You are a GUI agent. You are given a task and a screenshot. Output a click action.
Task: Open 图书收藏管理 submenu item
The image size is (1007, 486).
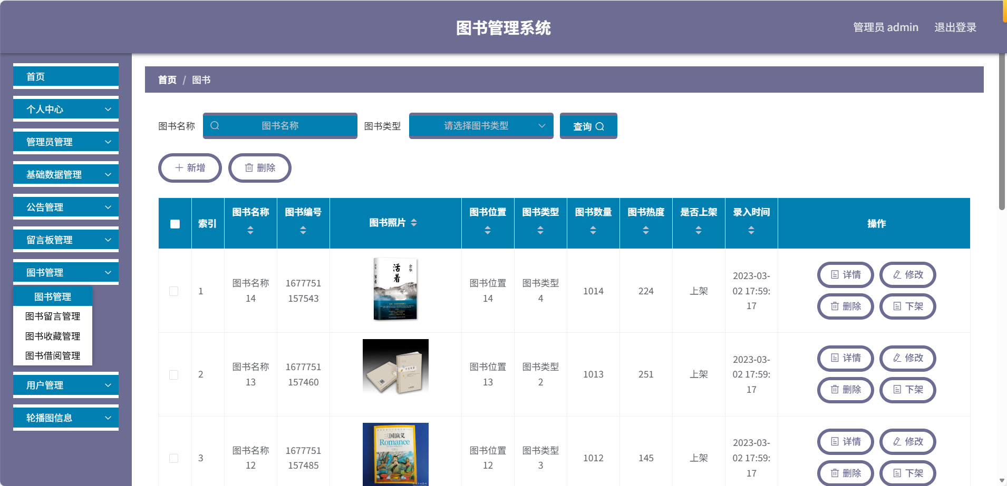[x=53, y=336]
